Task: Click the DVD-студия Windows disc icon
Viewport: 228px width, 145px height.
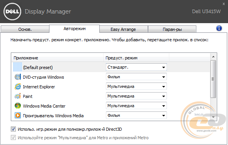Action: [x=18, y=77]
